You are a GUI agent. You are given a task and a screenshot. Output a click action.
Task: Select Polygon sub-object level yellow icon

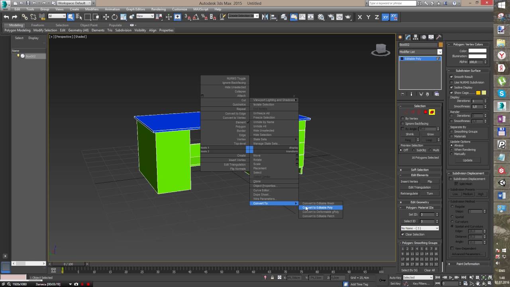pos(432,112)
